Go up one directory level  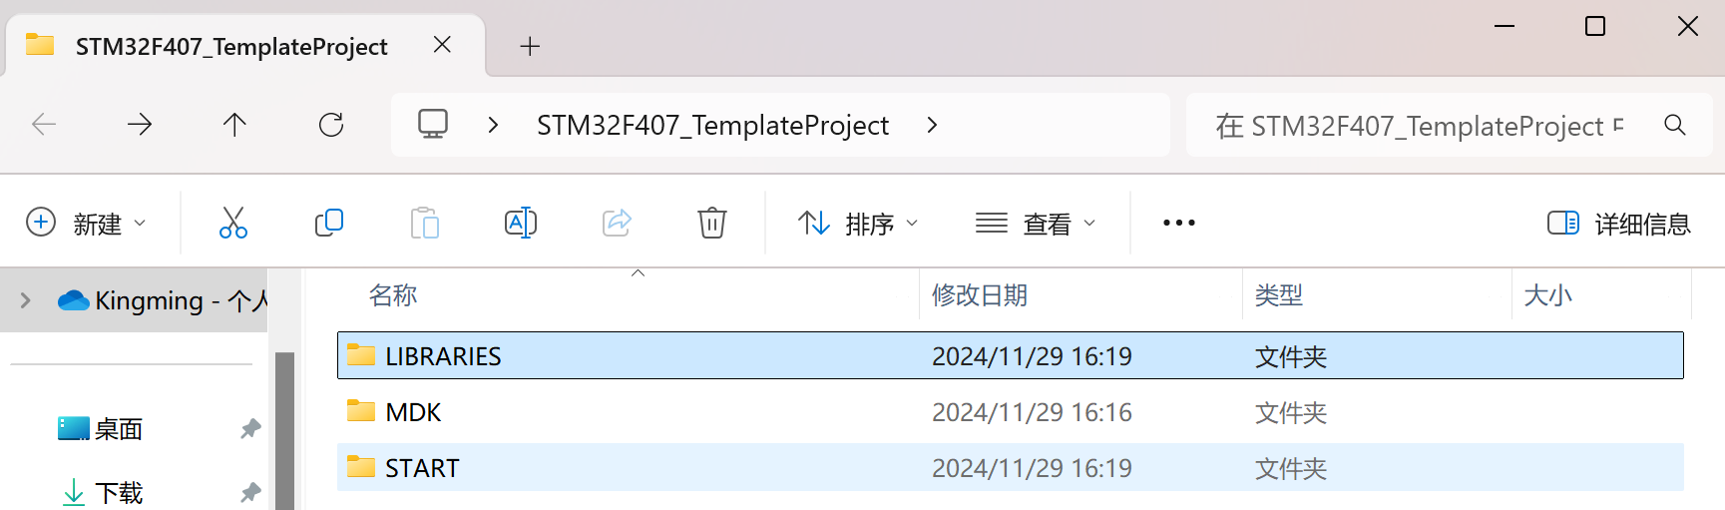coord(234,125)
